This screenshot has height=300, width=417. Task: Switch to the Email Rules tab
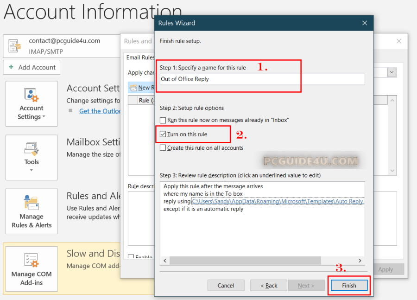(140, 58)
